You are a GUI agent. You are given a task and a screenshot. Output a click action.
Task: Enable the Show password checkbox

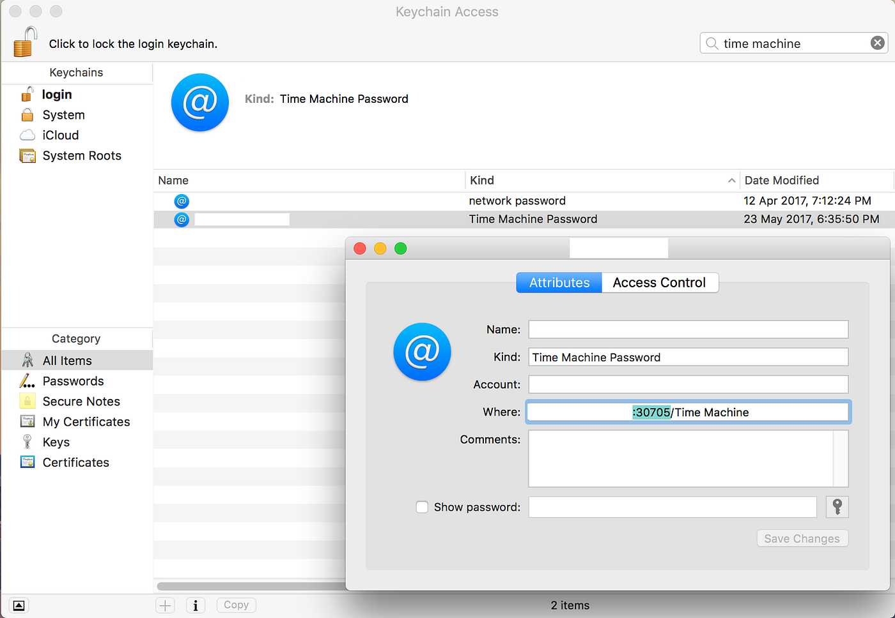pyautogui.click(x=422, y=507)
